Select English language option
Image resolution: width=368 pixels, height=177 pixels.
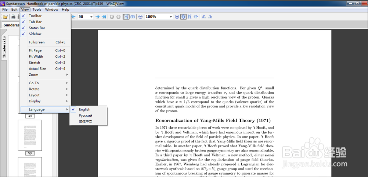(88, 110)
